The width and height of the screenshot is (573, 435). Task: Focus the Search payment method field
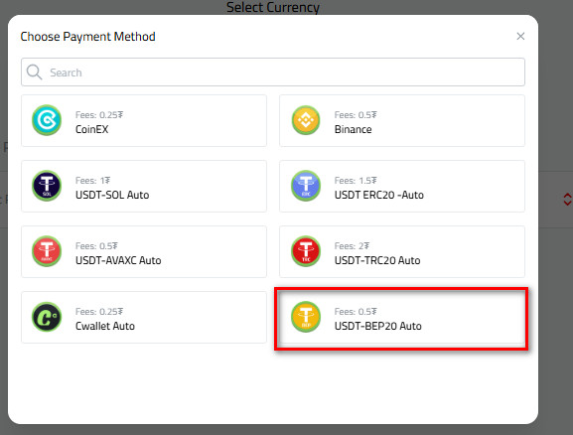[x=273, y=72]
